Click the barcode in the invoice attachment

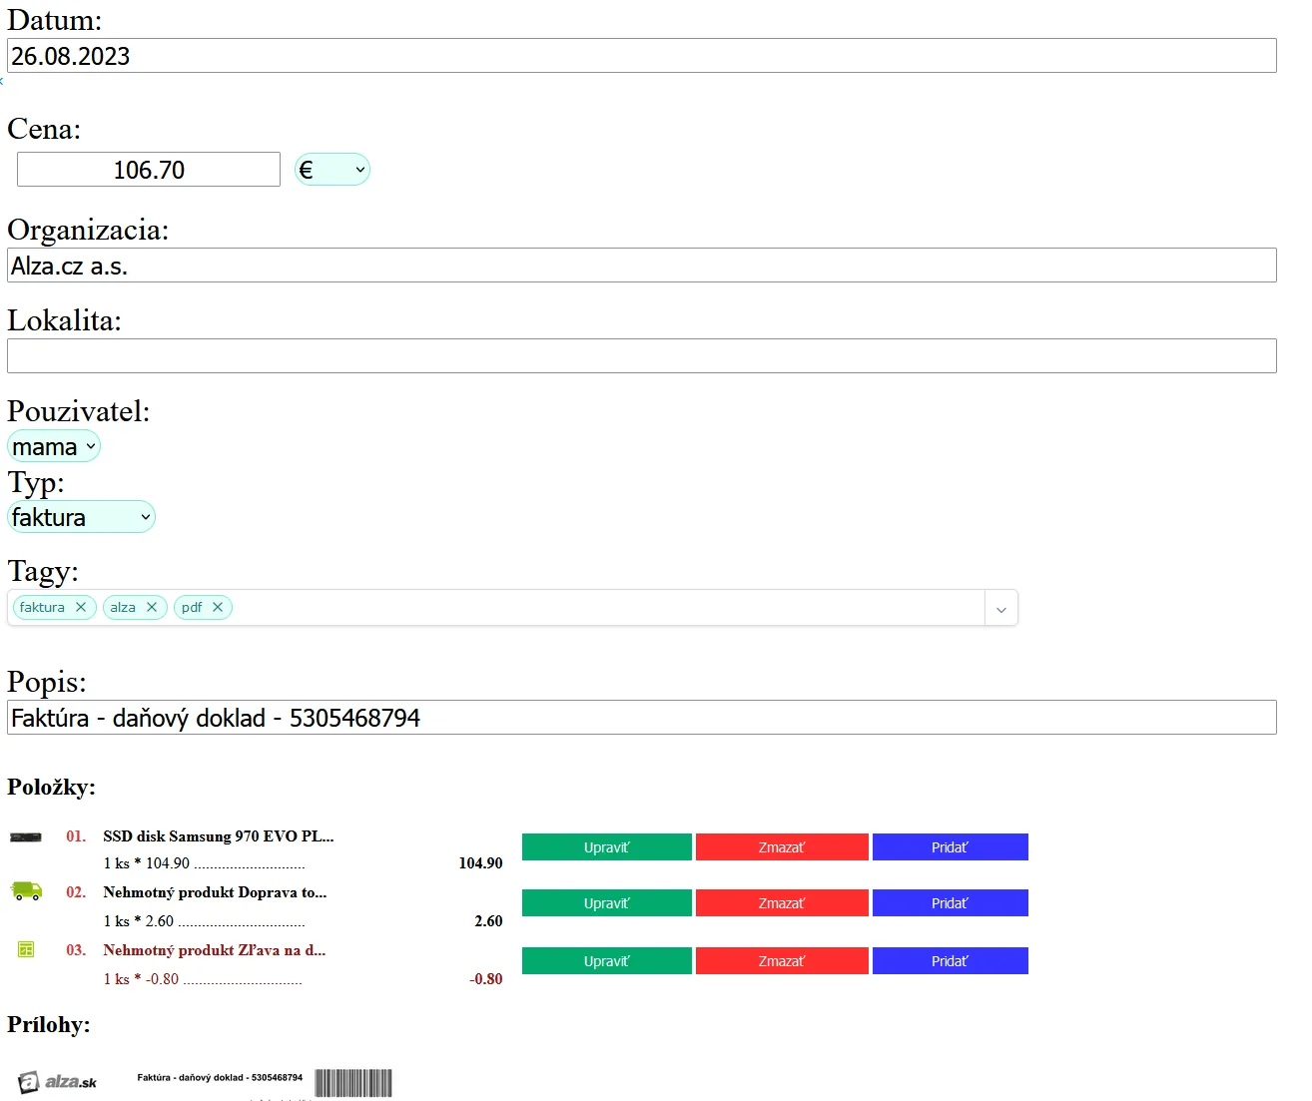click(353, 1083)
